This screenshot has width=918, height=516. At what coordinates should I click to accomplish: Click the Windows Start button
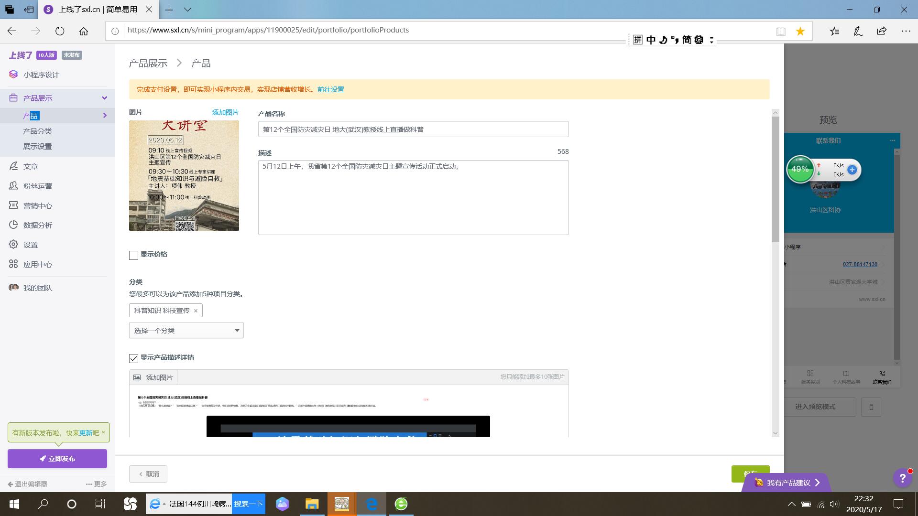click(x=14, y=504)
